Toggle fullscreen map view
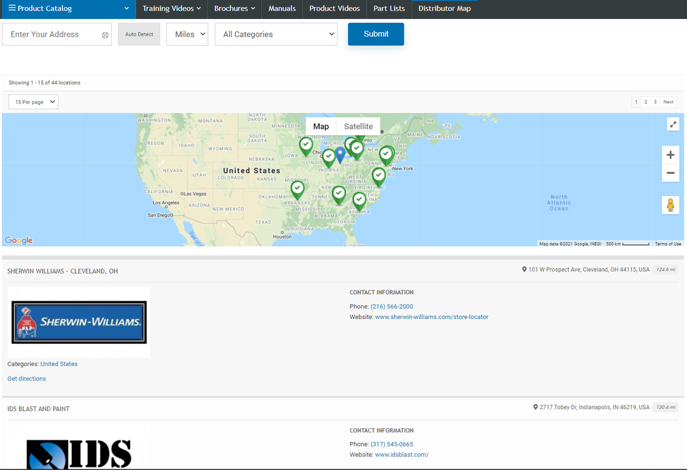The image size is (687, 470). [x=673, y=124]
